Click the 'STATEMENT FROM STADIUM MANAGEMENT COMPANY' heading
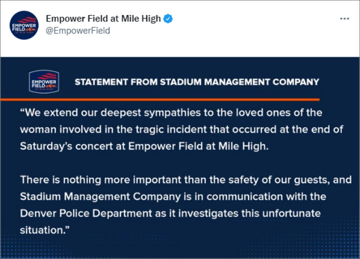This screenshot has height=259, width=360. tap(197, 82)
